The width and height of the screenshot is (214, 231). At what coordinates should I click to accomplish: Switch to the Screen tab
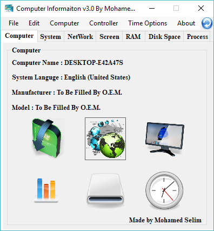point(109,37)
